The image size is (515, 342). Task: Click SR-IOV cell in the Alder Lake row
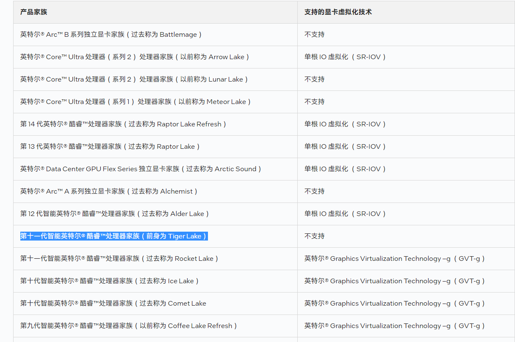pyautogui.click(x=346, y=214)
